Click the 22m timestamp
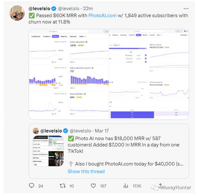Viewport: 197px width, 196px height. [x=88, y=8]
